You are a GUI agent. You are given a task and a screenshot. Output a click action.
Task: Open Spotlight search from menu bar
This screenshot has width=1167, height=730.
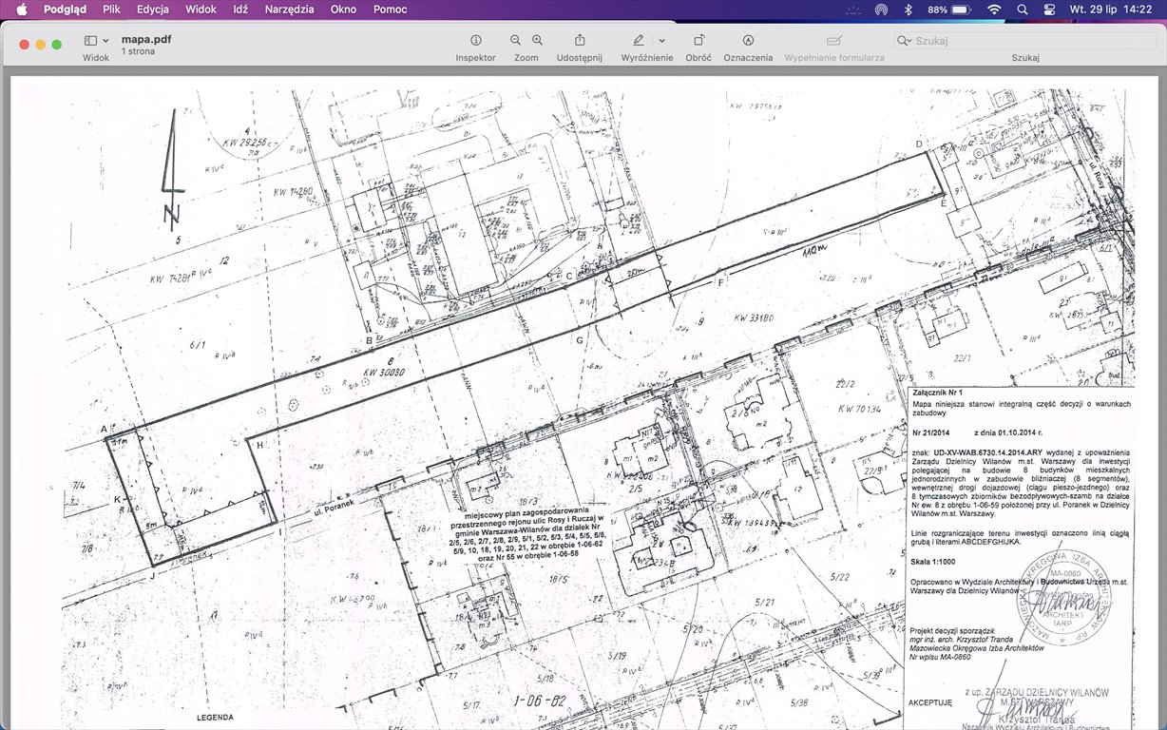point(1023,10)
